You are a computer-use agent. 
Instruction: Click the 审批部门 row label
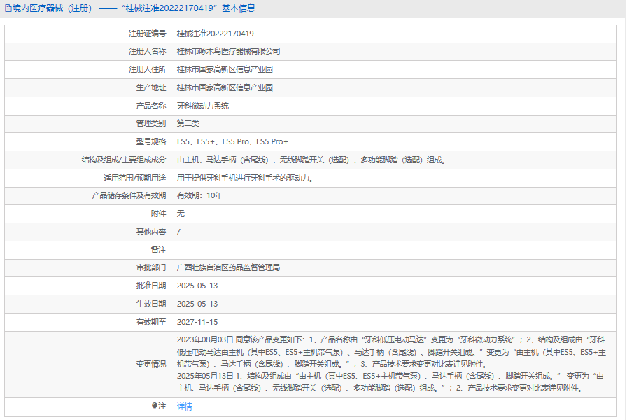point(150,267)
